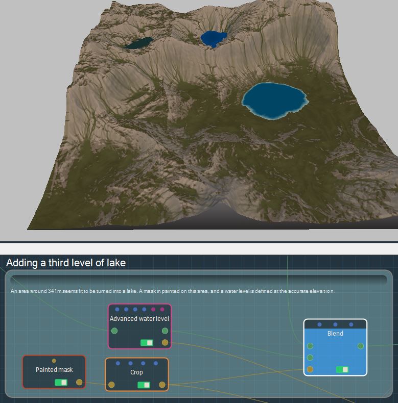
Task: Click rightmost blue parameter port on Crop node
Action: pos(156,363)
